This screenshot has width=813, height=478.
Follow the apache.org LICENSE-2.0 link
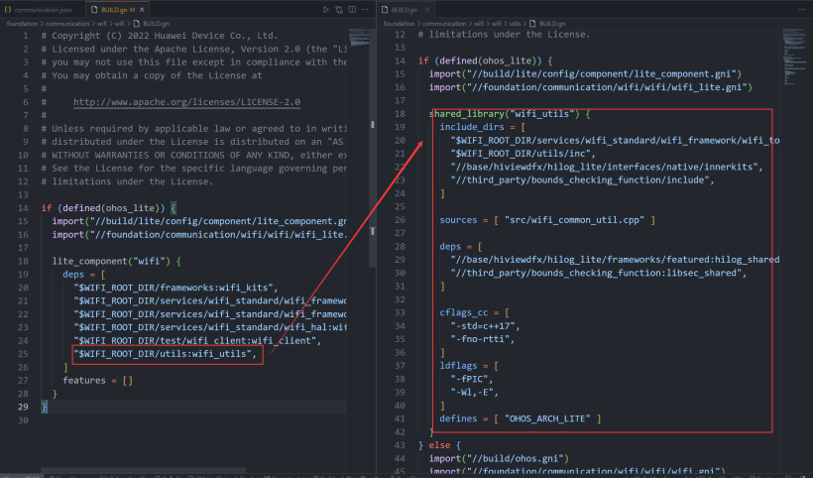pyautogui.click(x=186, y=101)
